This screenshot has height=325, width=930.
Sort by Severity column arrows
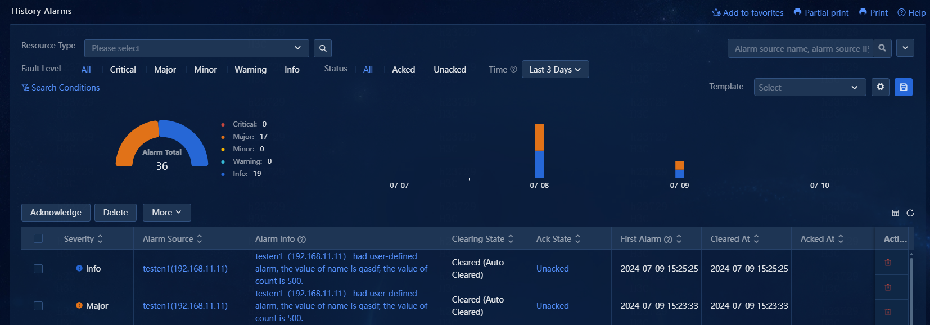point(100,239)
